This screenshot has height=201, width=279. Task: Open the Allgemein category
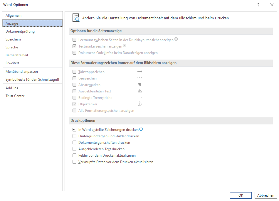14,16
